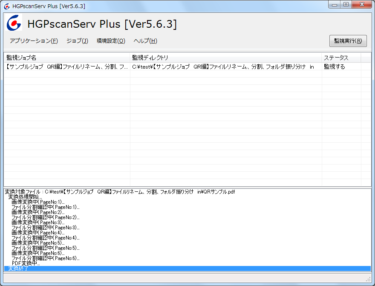The height and width of the screenshot is (286, 375).
Task: Click the highlighted 変換終了 log line
Action: tap(187, 269)
